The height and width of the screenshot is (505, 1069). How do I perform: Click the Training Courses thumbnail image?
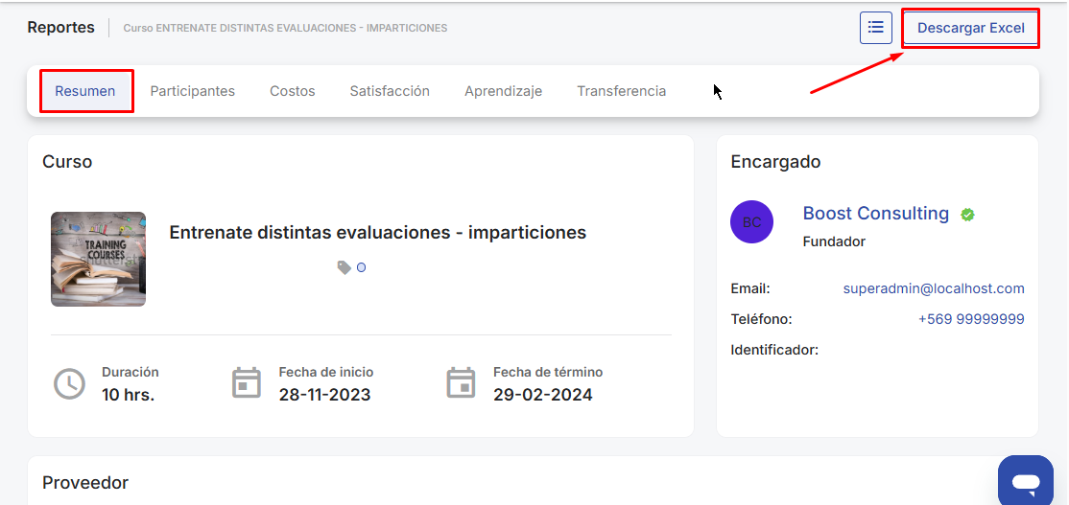[x=98, y=259]
